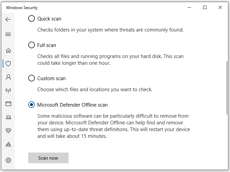Select the Quick scan radio button
Image resolution: width=230 pixels, height=172 pixels.
(32, 18)
